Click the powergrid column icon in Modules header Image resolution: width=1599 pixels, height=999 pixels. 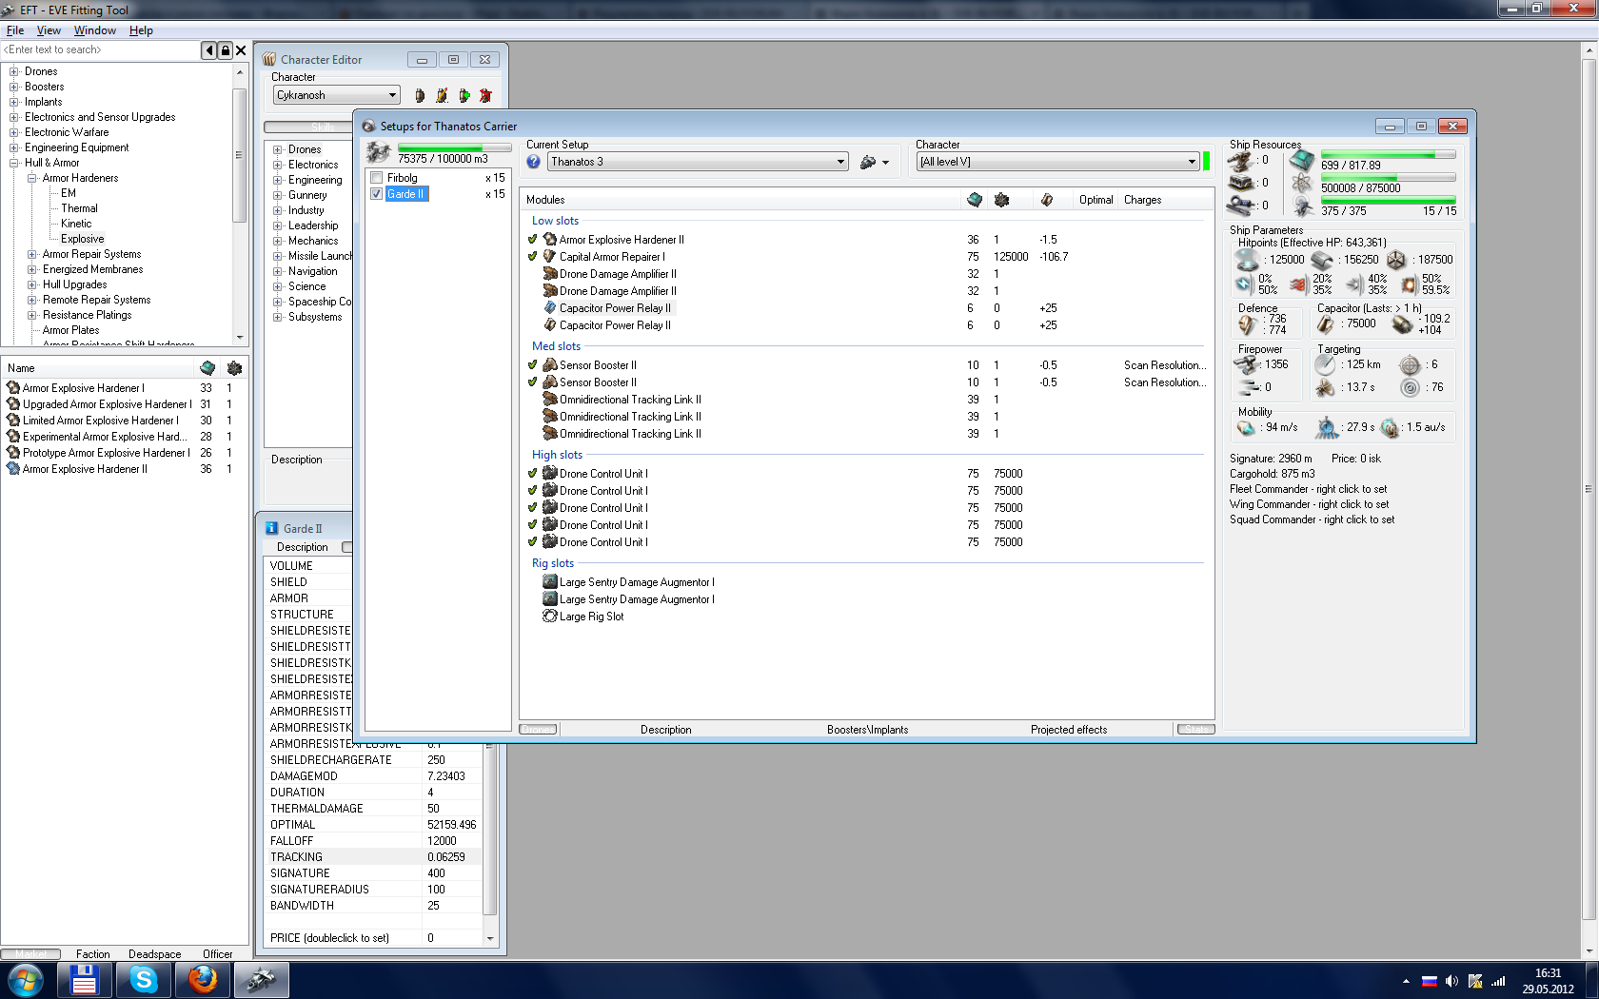(1001, 200)
